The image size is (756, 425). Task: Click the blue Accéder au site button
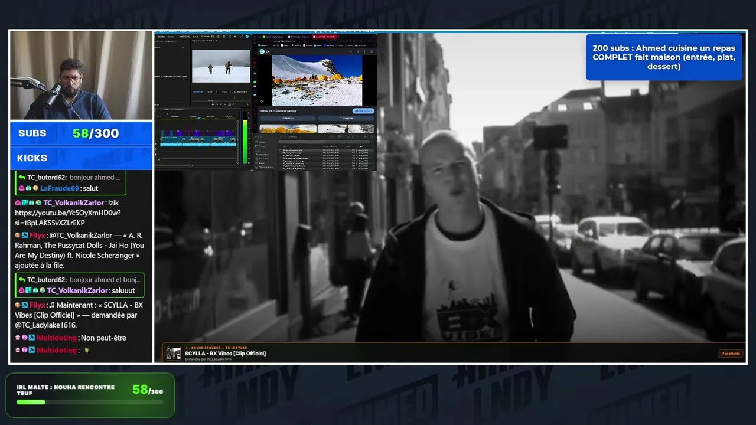pos(363,110)
